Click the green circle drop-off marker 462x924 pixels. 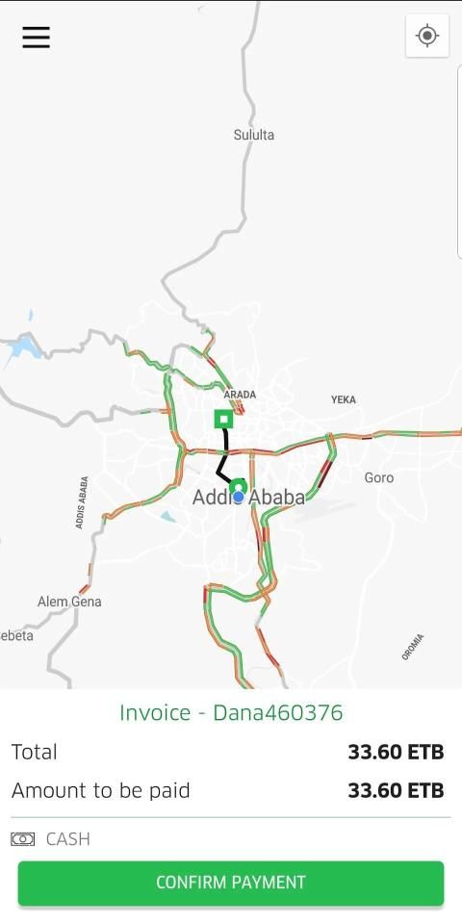pos(238,487)
